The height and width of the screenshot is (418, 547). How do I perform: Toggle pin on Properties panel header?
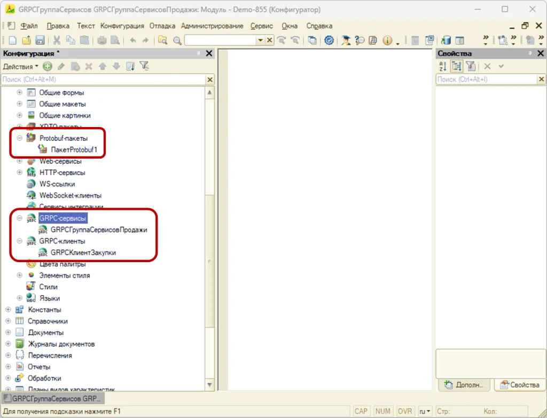click(x=529, y=53)
